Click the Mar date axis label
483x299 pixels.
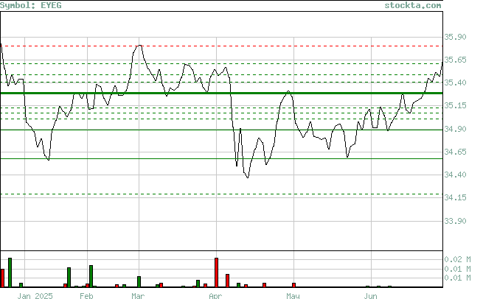tap(138, 296)
